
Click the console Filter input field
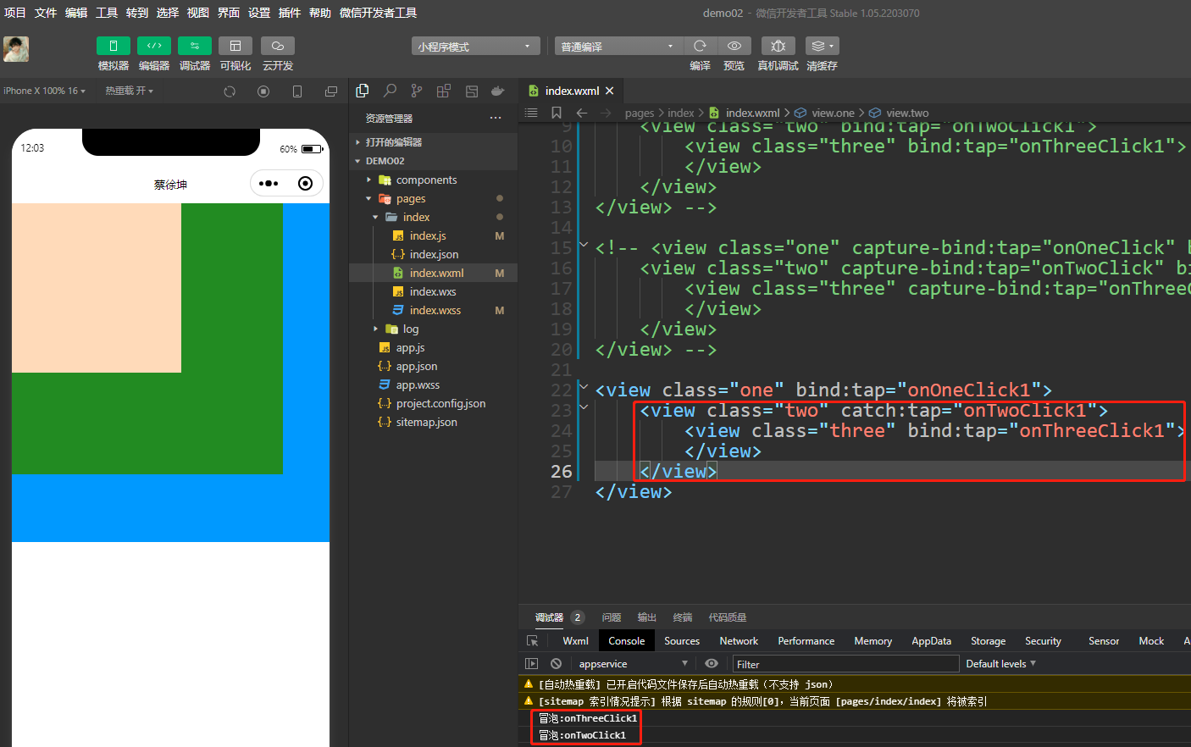[x=845, y=664]
